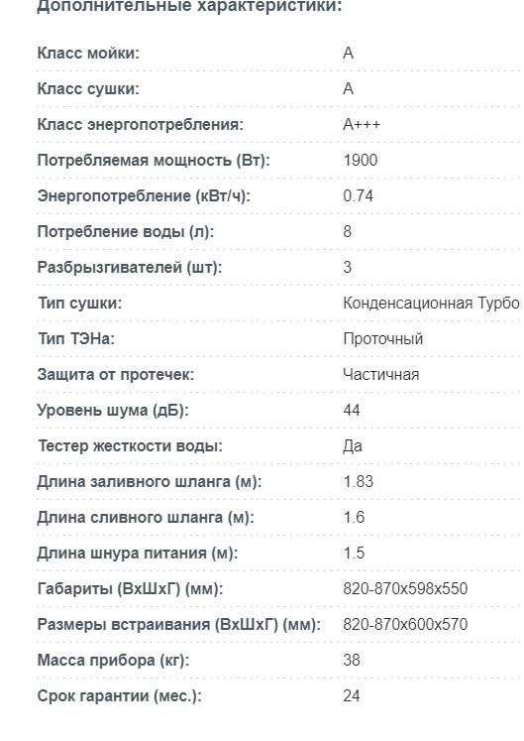Click the 'Защита от протечек' label

point(116,374)
